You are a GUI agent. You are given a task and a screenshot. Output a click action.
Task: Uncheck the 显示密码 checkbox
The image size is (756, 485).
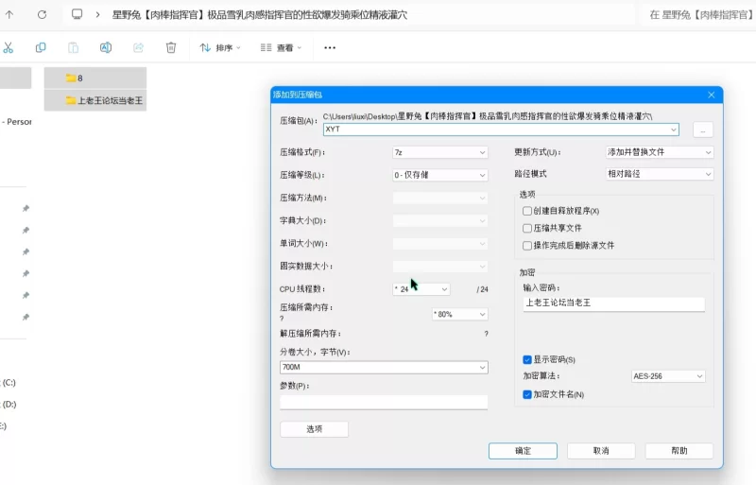pyautogui.click(x=527, y=359)
